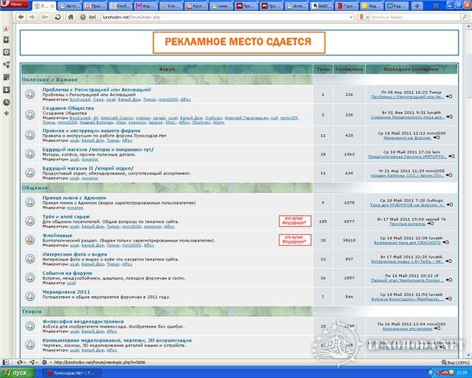The image size is (472, 378).
Task: Open forum Проблемы с Регистрацией или Активацией
Action: 97,89
